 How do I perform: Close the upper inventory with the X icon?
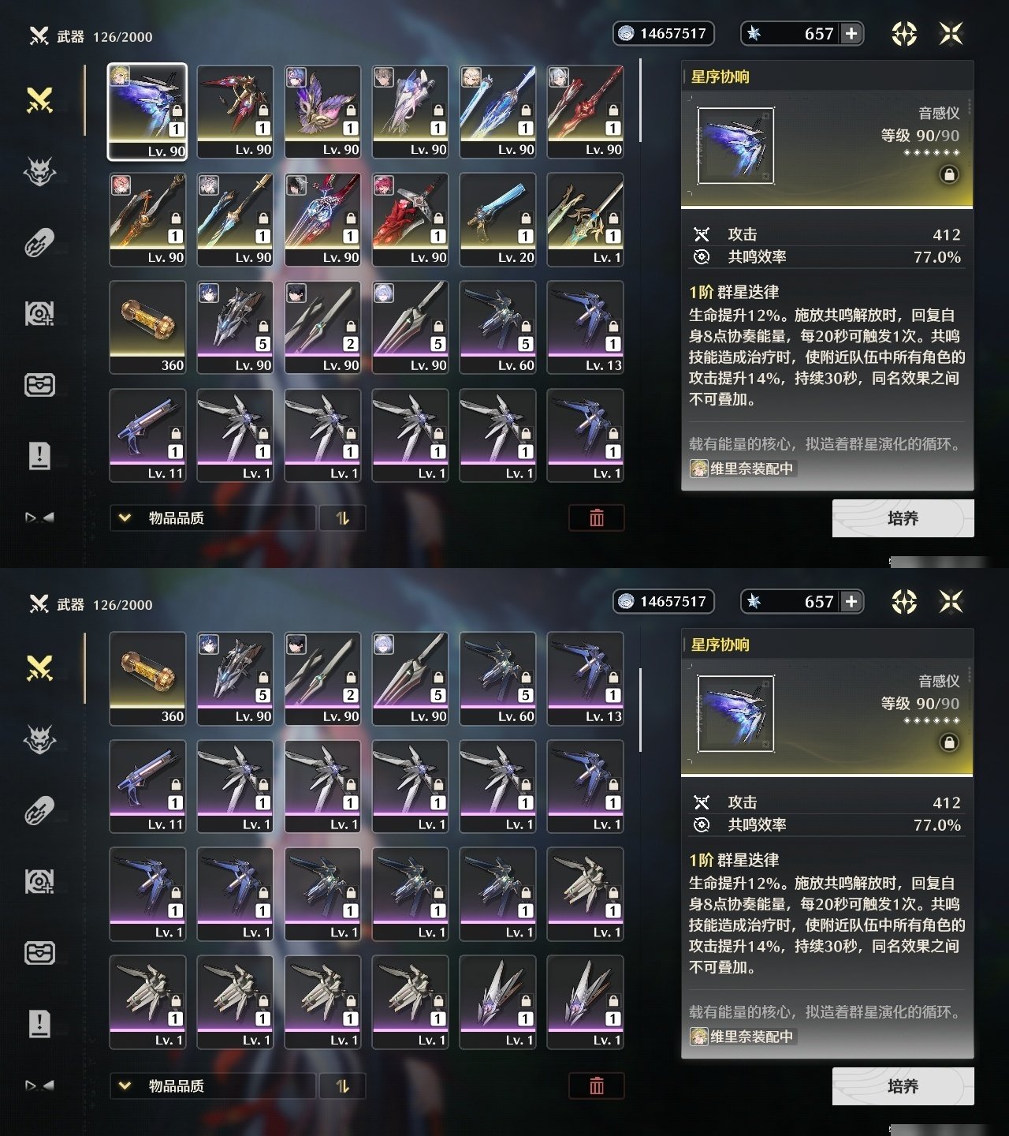click(951, 33)
